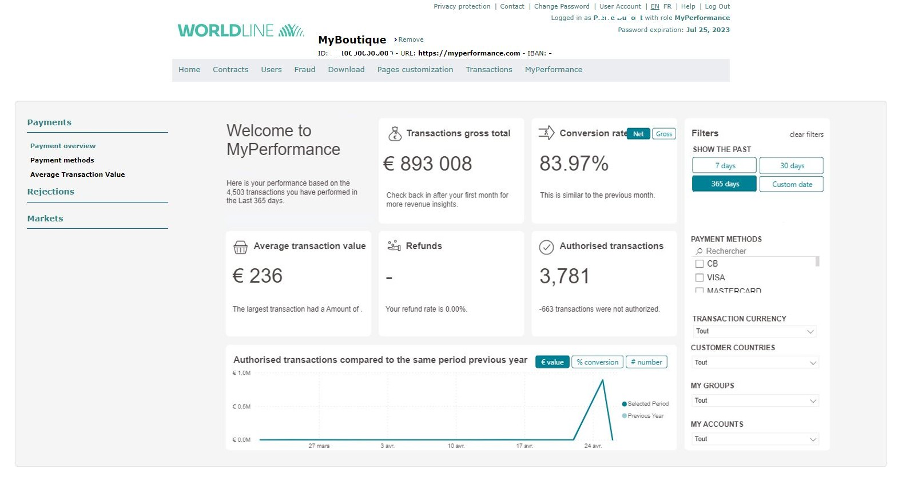
Task: Expand the Markets sidebar section
Action: pos(45,219)
